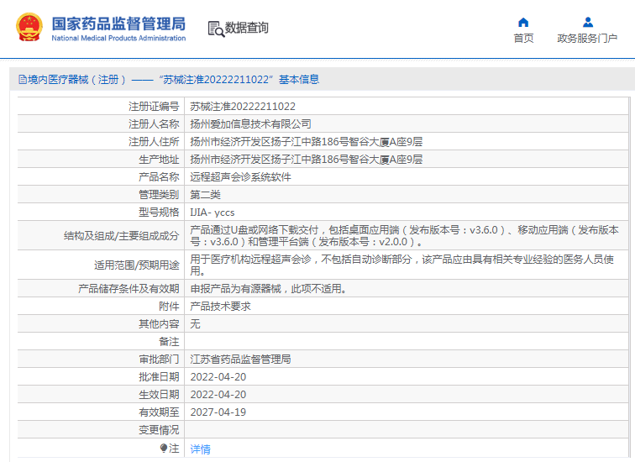The image size is (635, 462).
Task: Click the 注册人名称 row label
Action: (154, 124)
